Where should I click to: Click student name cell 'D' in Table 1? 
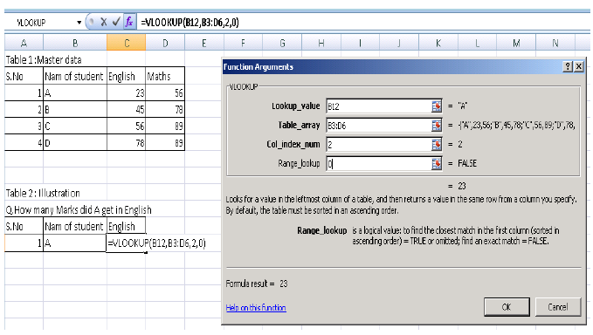(x=75, y=143)
